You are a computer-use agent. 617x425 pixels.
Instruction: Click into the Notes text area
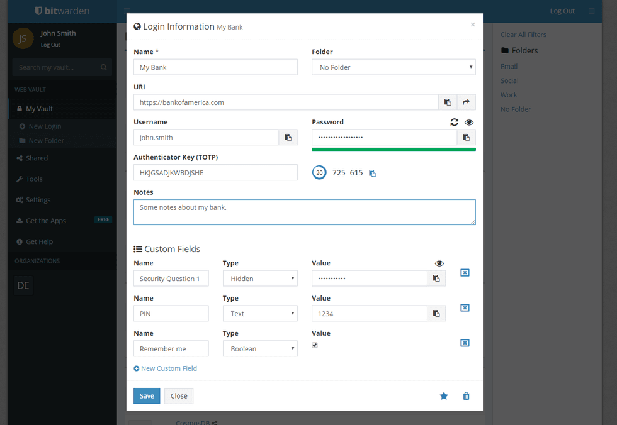coord(304,213)
